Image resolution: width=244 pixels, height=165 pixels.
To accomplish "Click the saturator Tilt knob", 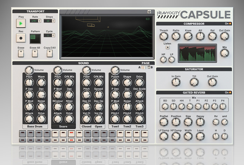I will [x=194, y=82].
